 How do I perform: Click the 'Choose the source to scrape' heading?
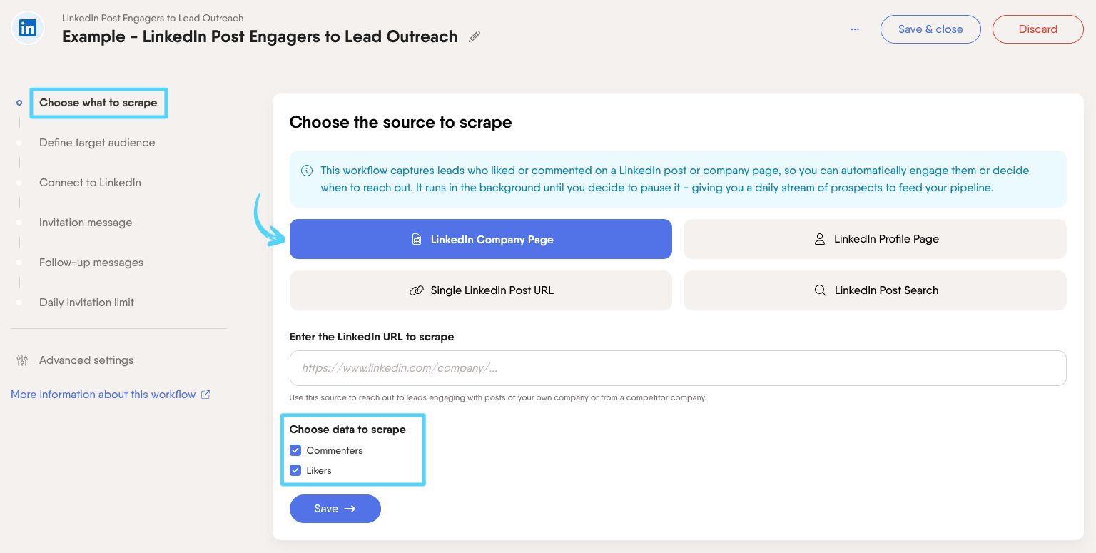tap(400, 122)
